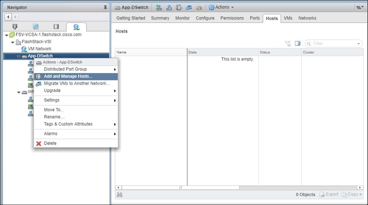Switch to the Monitor tab
368x205 pixels.
point(182,18)
